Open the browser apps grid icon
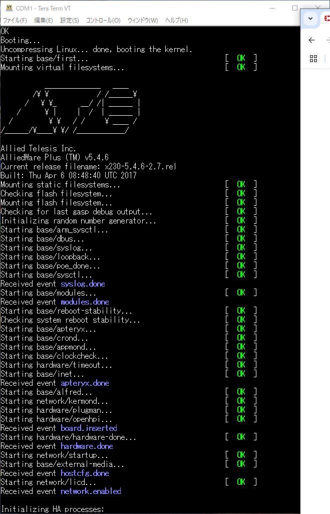 click(x=313, y=59)
